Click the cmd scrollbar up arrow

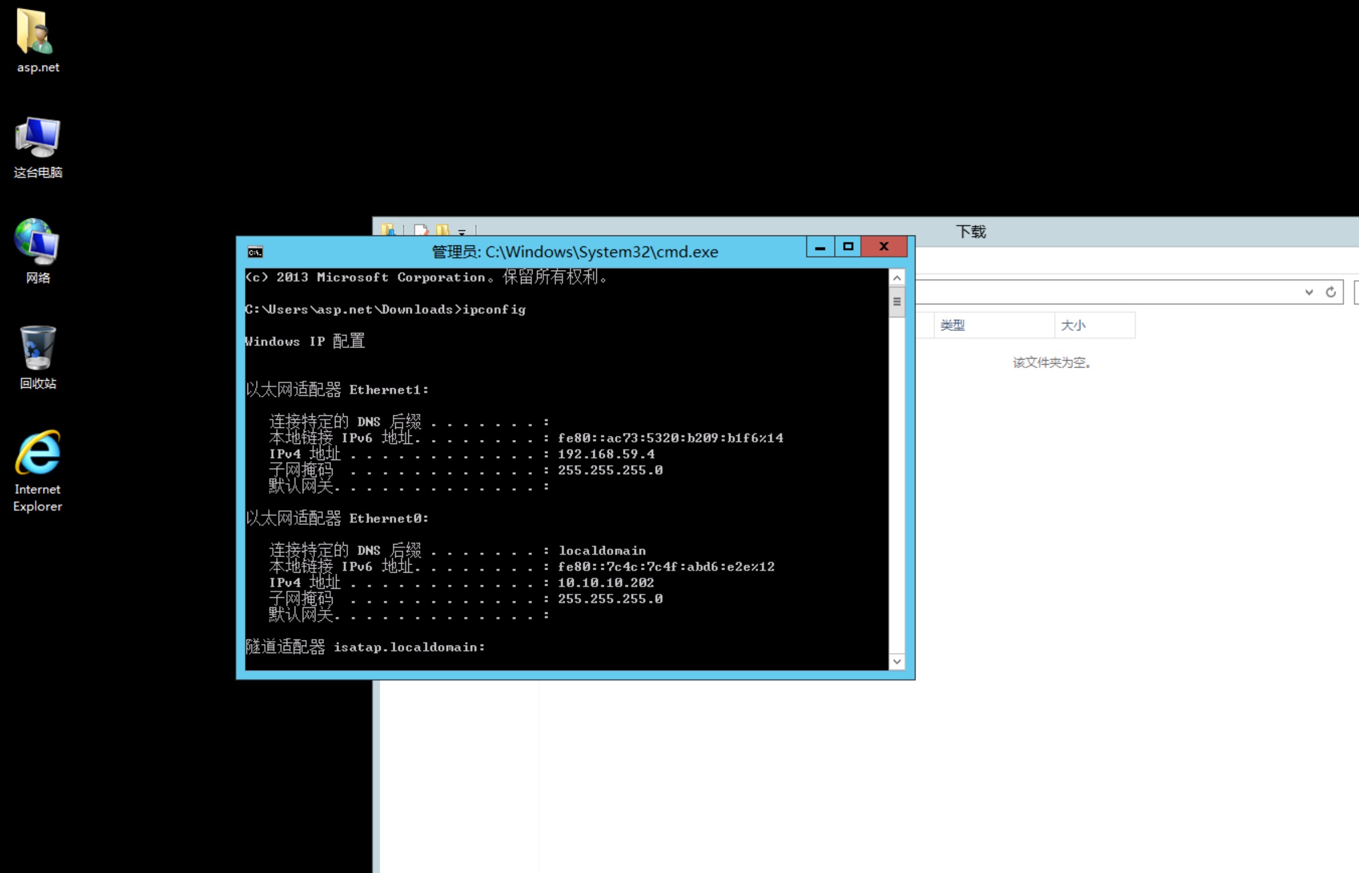click(897, 278)
